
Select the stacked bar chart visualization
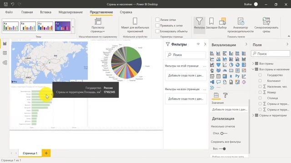tap(212, 53)
